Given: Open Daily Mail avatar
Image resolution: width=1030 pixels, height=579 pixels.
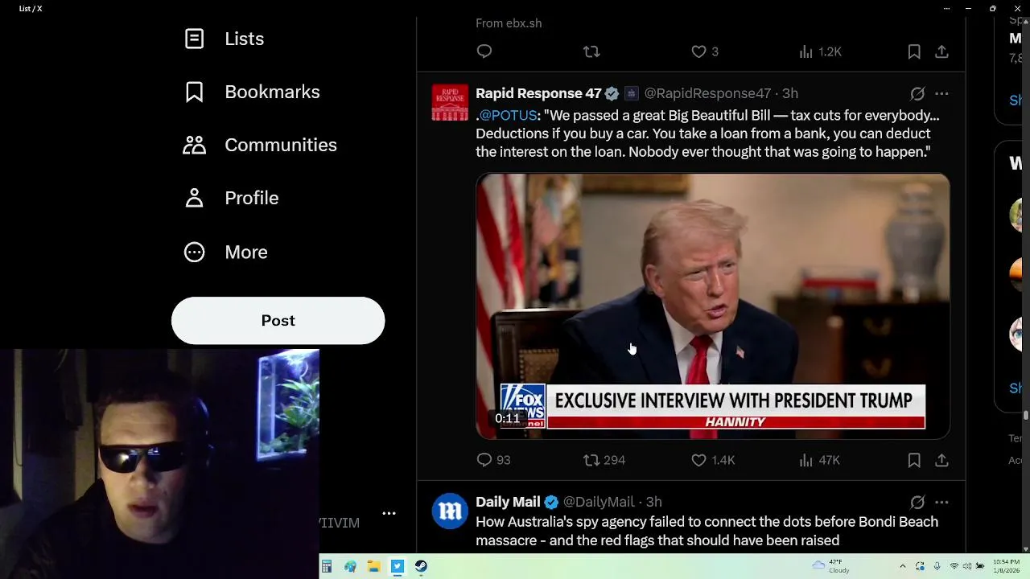Looking at the screenshot, I should [x=450, y=511].
